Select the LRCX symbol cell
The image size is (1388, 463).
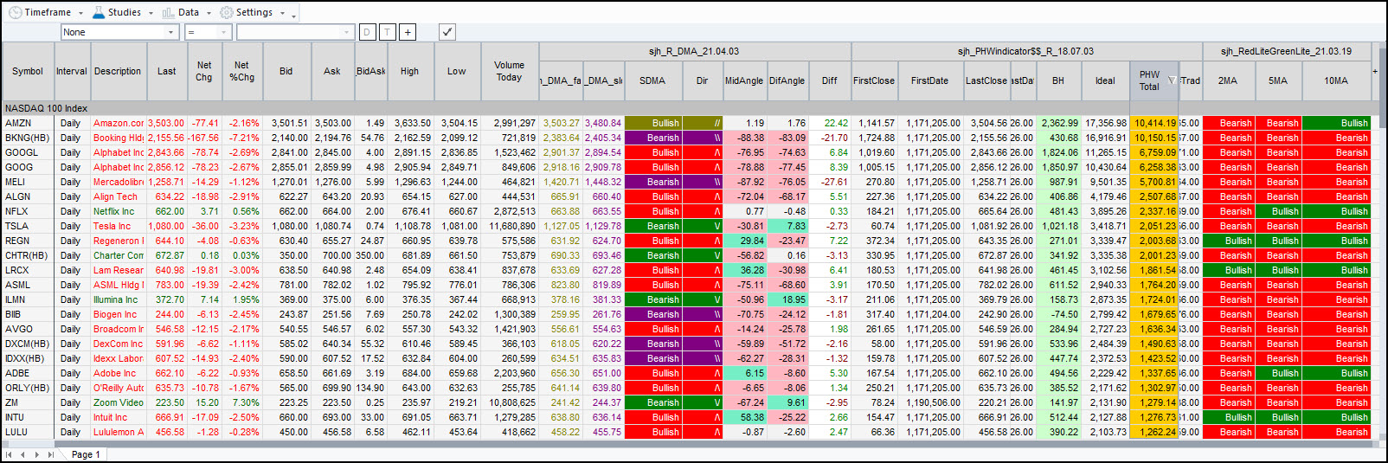[x=28, y=270]
